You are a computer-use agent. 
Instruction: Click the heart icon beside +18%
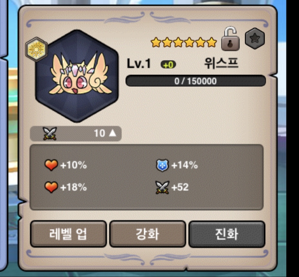[x=51, y=187]
